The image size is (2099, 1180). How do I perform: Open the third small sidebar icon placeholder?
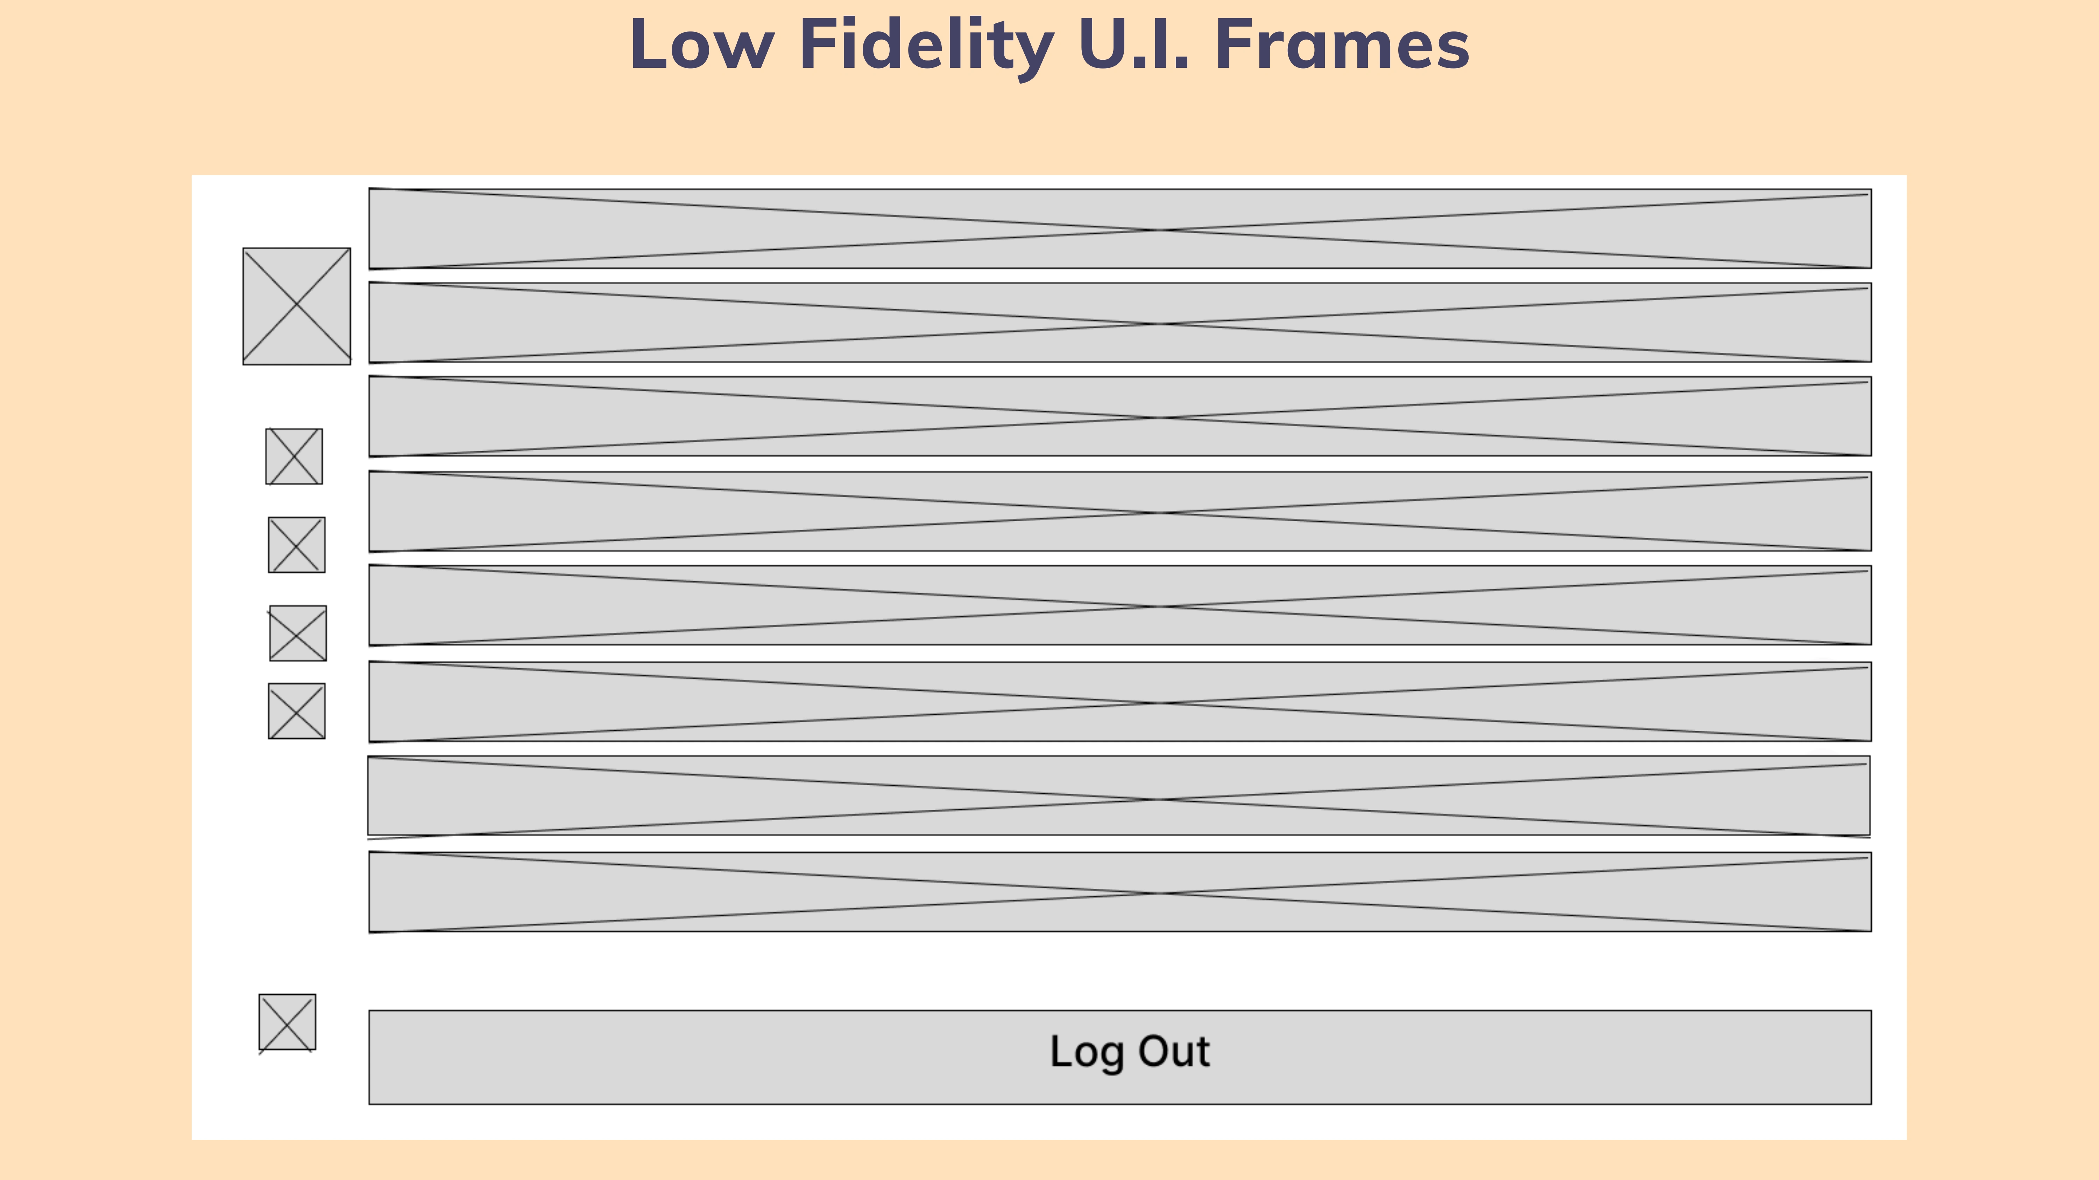pos(298,633)
